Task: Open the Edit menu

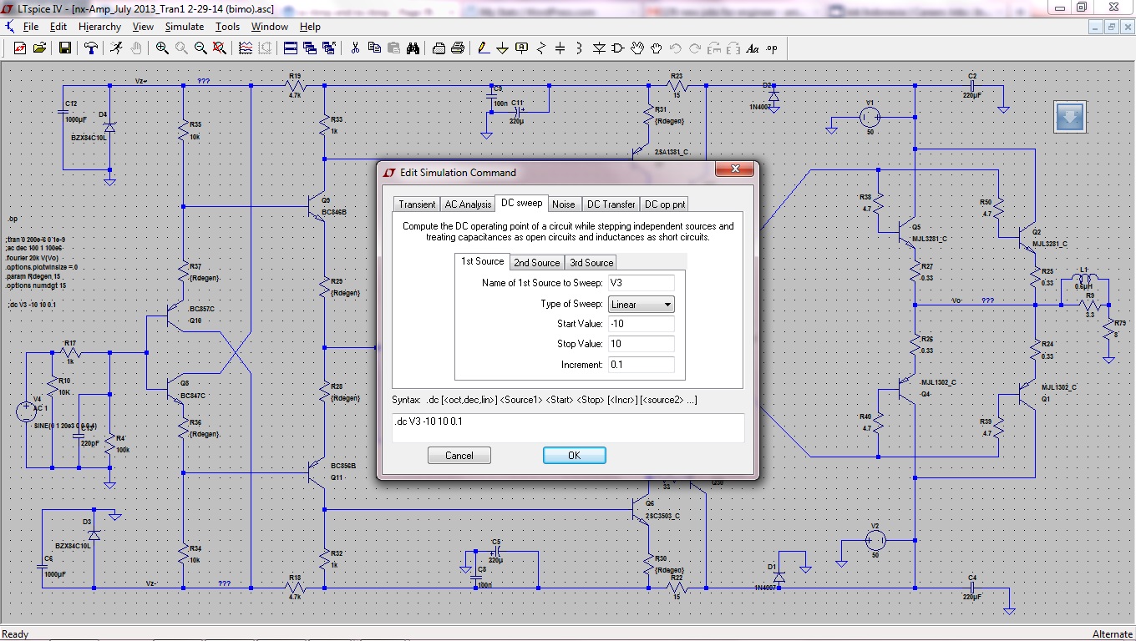Action: [58, 27]
